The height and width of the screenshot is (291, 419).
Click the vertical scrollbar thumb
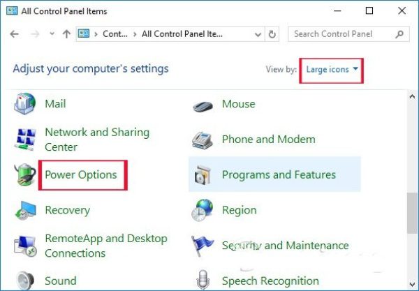click(412, 213)
